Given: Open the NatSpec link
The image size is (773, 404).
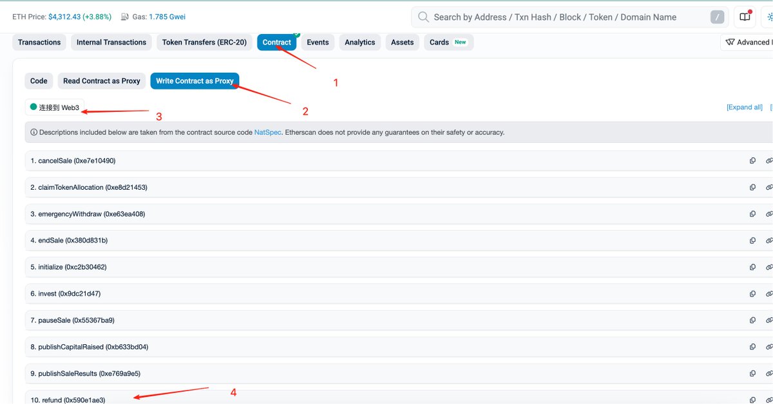Looking at the screenshot, I should [267, 133].
